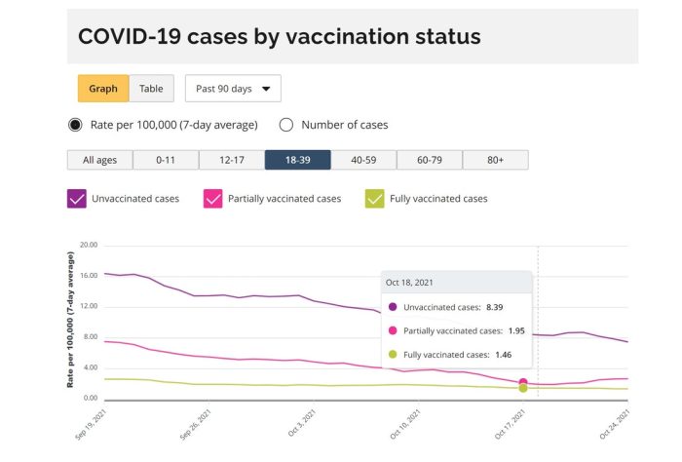The width and height of the screenshot is (682, 462).
Task: Select the 80+ age group
Action: [496, 160]
